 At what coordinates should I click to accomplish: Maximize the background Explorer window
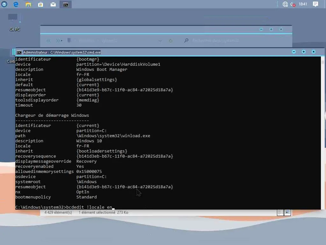pyautogui.click(x=271, y=29)
